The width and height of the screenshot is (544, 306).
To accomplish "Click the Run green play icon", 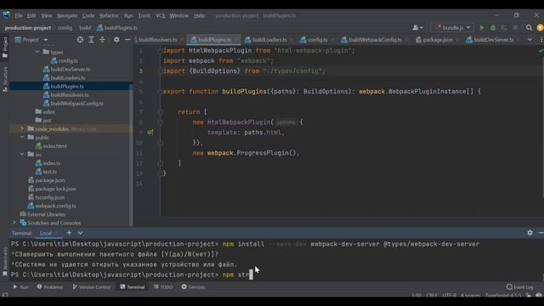I will (x=482, y=28).
